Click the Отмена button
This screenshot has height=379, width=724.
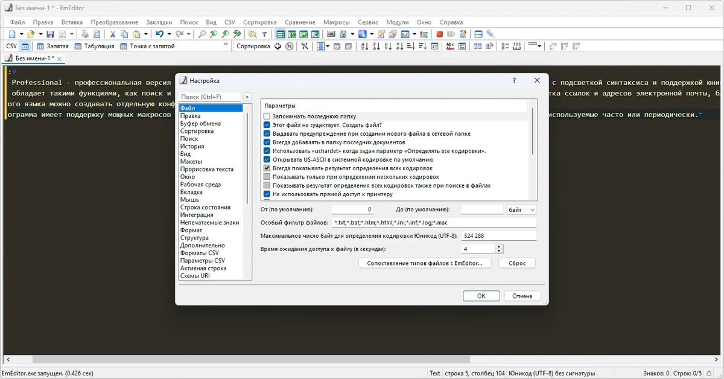522,296
